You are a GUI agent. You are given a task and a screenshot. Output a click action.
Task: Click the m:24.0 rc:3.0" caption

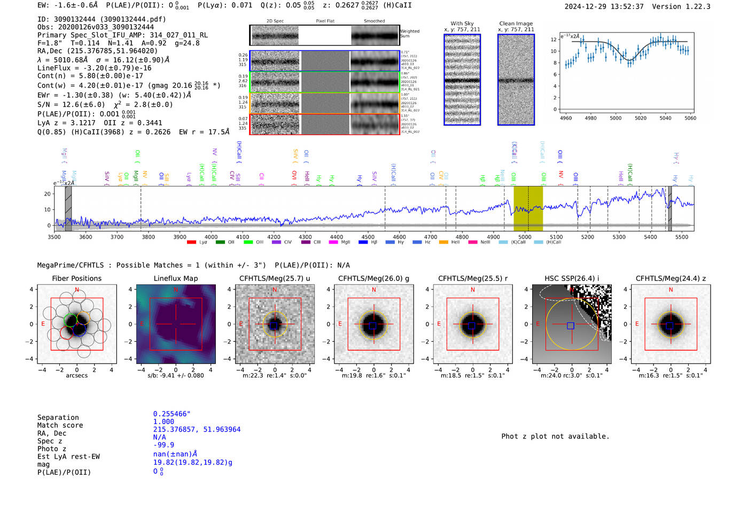pyautogui.click(x=572, y=375)
